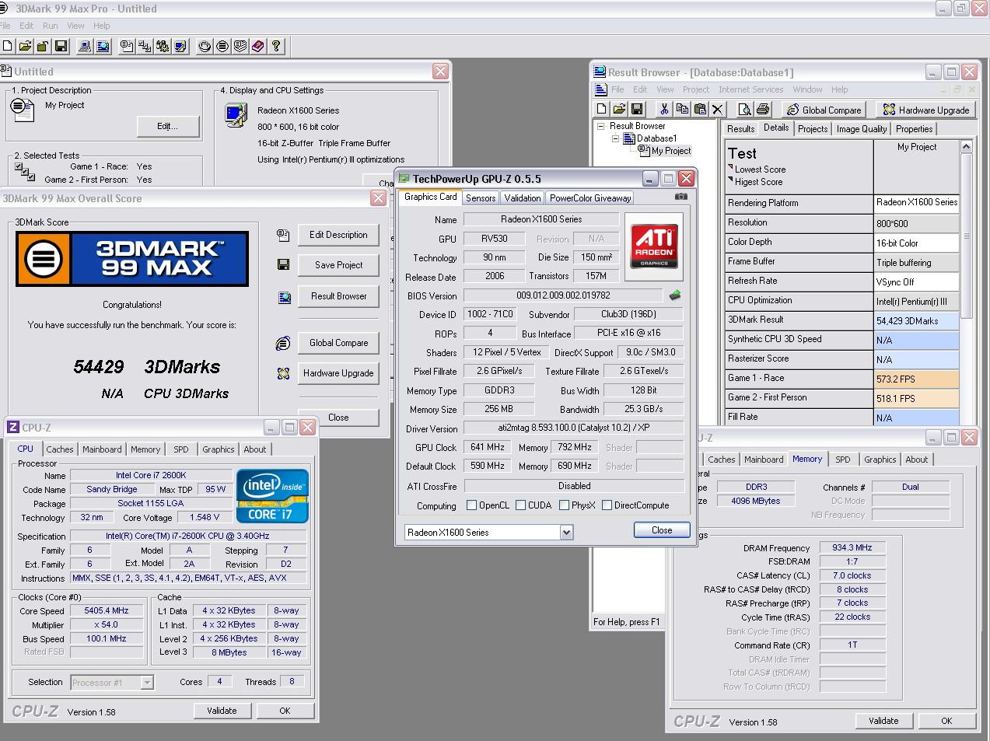Viewport: 990px width, 741px height.
Task: Open the Processor #1 selection dropdown in CPU-Z
Action: 146,683
